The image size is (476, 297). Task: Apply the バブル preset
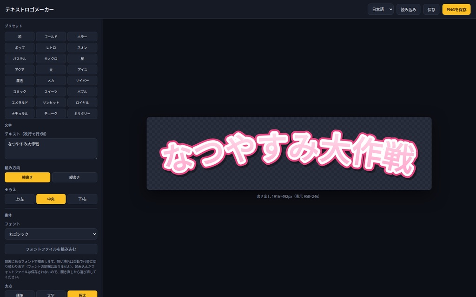pos(82,91)
